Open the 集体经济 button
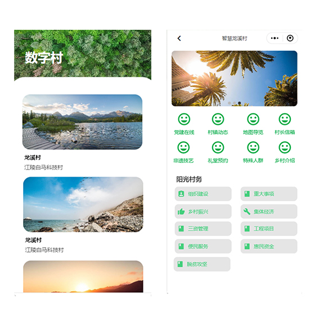 pyautogui.click(x=269, y=211)
